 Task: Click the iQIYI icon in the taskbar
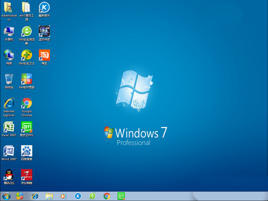coord(121,196)
